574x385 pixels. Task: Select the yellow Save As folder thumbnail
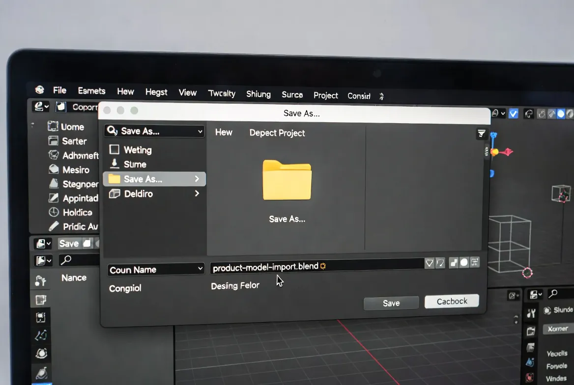(x=287, y=180)
